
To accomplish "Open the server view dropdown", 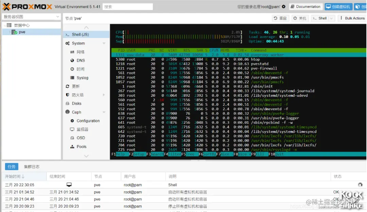I will pos(31,17).
